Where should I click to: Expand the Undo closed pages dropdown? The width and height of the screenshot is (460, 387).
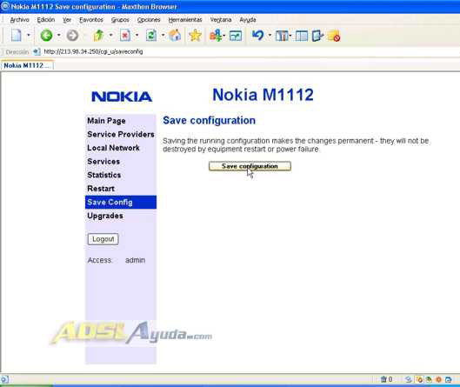point(270,36)
